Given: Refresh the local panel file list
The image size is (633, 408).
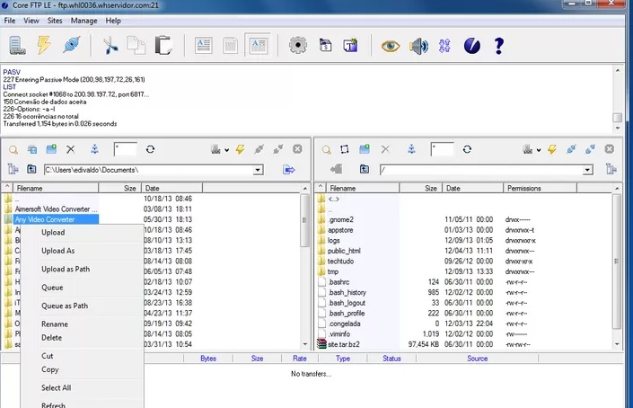Looking at the screenshot, I should pyautogui.click(x=150, y=149).
